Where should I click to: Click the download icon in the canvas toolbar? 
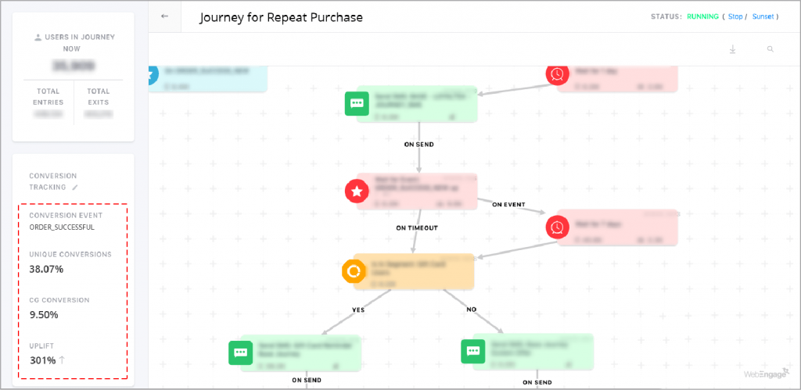click(x=733, y=49)
